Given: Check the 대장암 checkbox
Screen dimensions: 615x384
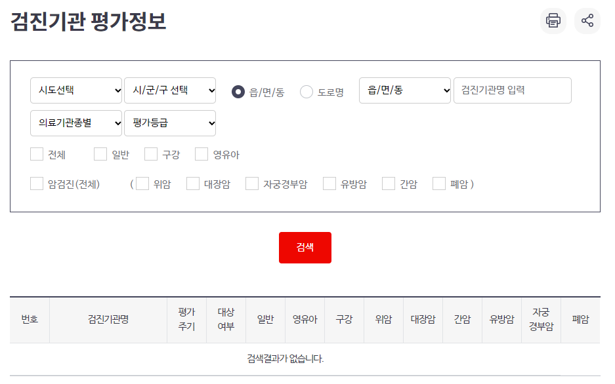Looking at the screenshot, I should coord(192,183).
